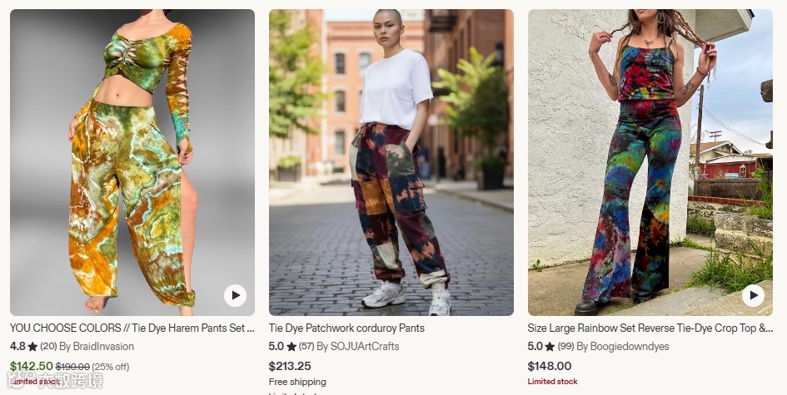Click the star icon beside the SOJUArtCrafts 5.0 rating
The image size is (787, 395).
[x=291, y=347]
